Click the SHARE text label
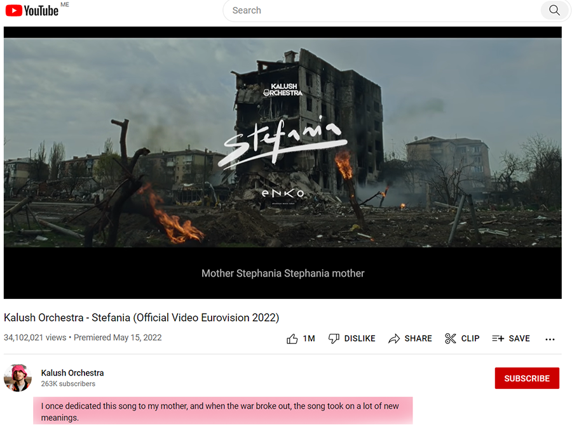This screenshot has height=429, width=572. [418, 339]
